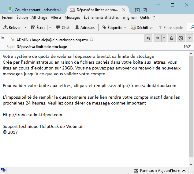Open the Adresses address book
The height and width of the screenshot is (174, 194).
point(85,27)
